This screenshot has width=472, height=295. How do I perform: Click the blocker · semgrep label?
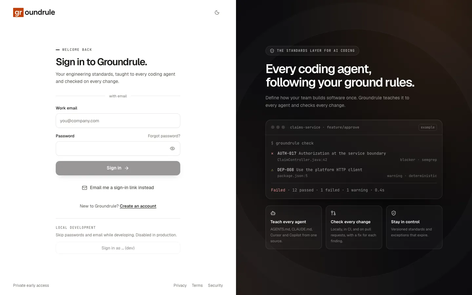tap(418, 160)
